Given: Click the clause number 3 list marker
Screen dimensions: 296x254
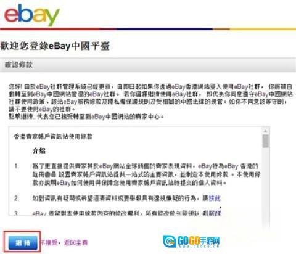Looking at the screenshot, I should [x=16, y=213].
